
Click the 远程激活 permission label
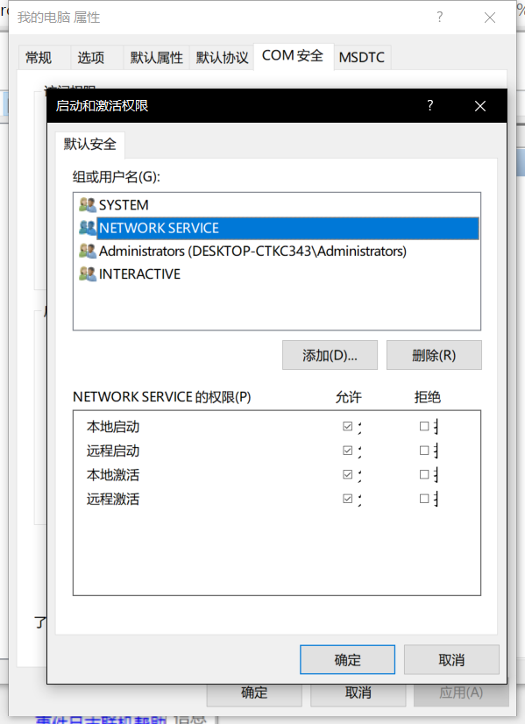[113, 499]
